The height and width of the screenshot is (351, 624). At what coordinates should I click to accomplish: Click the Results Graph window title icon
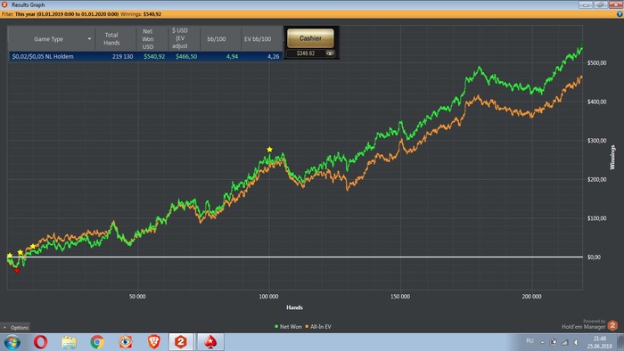[4, 4]
